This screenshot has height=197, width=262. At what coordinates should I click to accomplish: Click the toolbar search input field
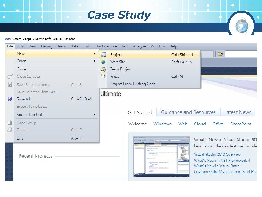point(241,54)
